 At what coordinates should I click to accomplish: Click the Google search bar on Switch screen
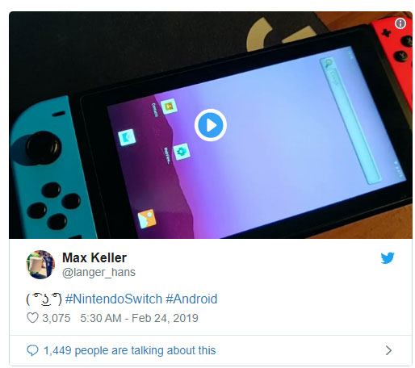pos(350,120)
